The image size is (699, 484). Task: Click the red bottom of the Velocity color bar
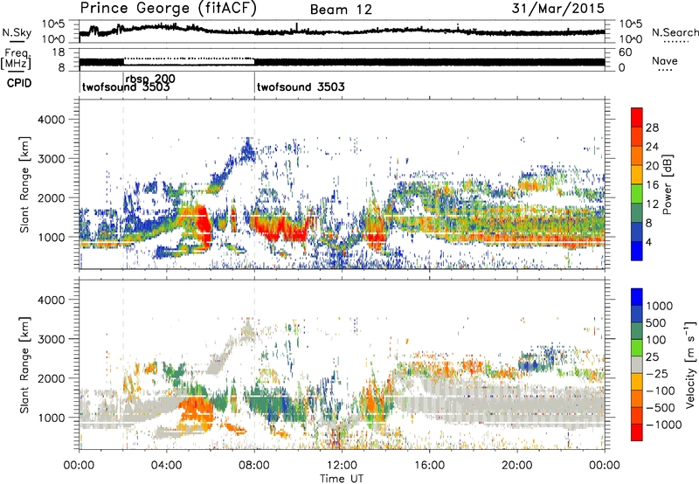point(637,432)
